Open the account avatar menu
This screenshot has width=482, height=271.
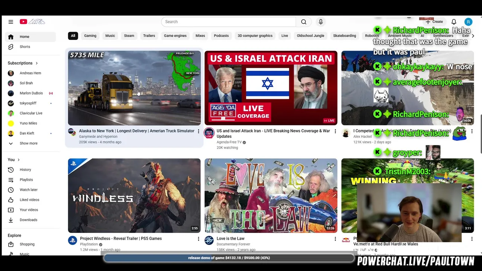coord(468,22)
